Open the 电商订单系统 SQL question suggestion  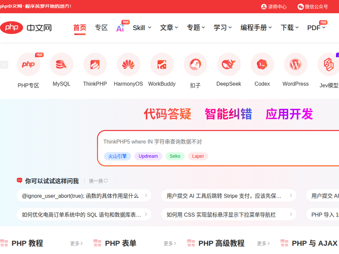click(x=84, y=214)
